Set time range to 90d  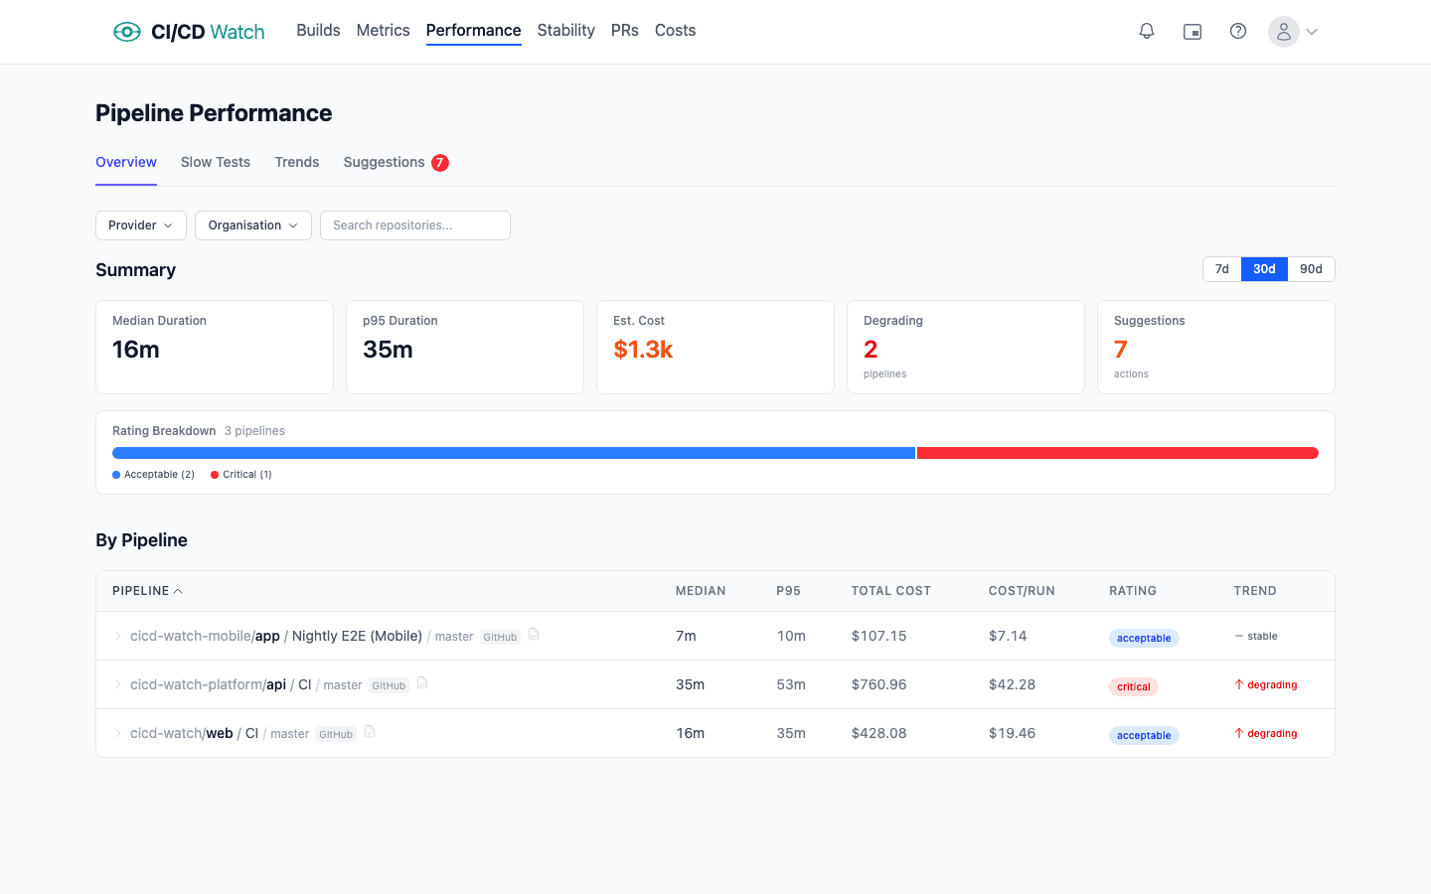[x=1311, y=269]
